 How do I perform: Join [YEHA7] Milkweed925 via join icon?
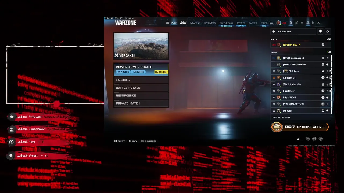[x=327, y=65]
